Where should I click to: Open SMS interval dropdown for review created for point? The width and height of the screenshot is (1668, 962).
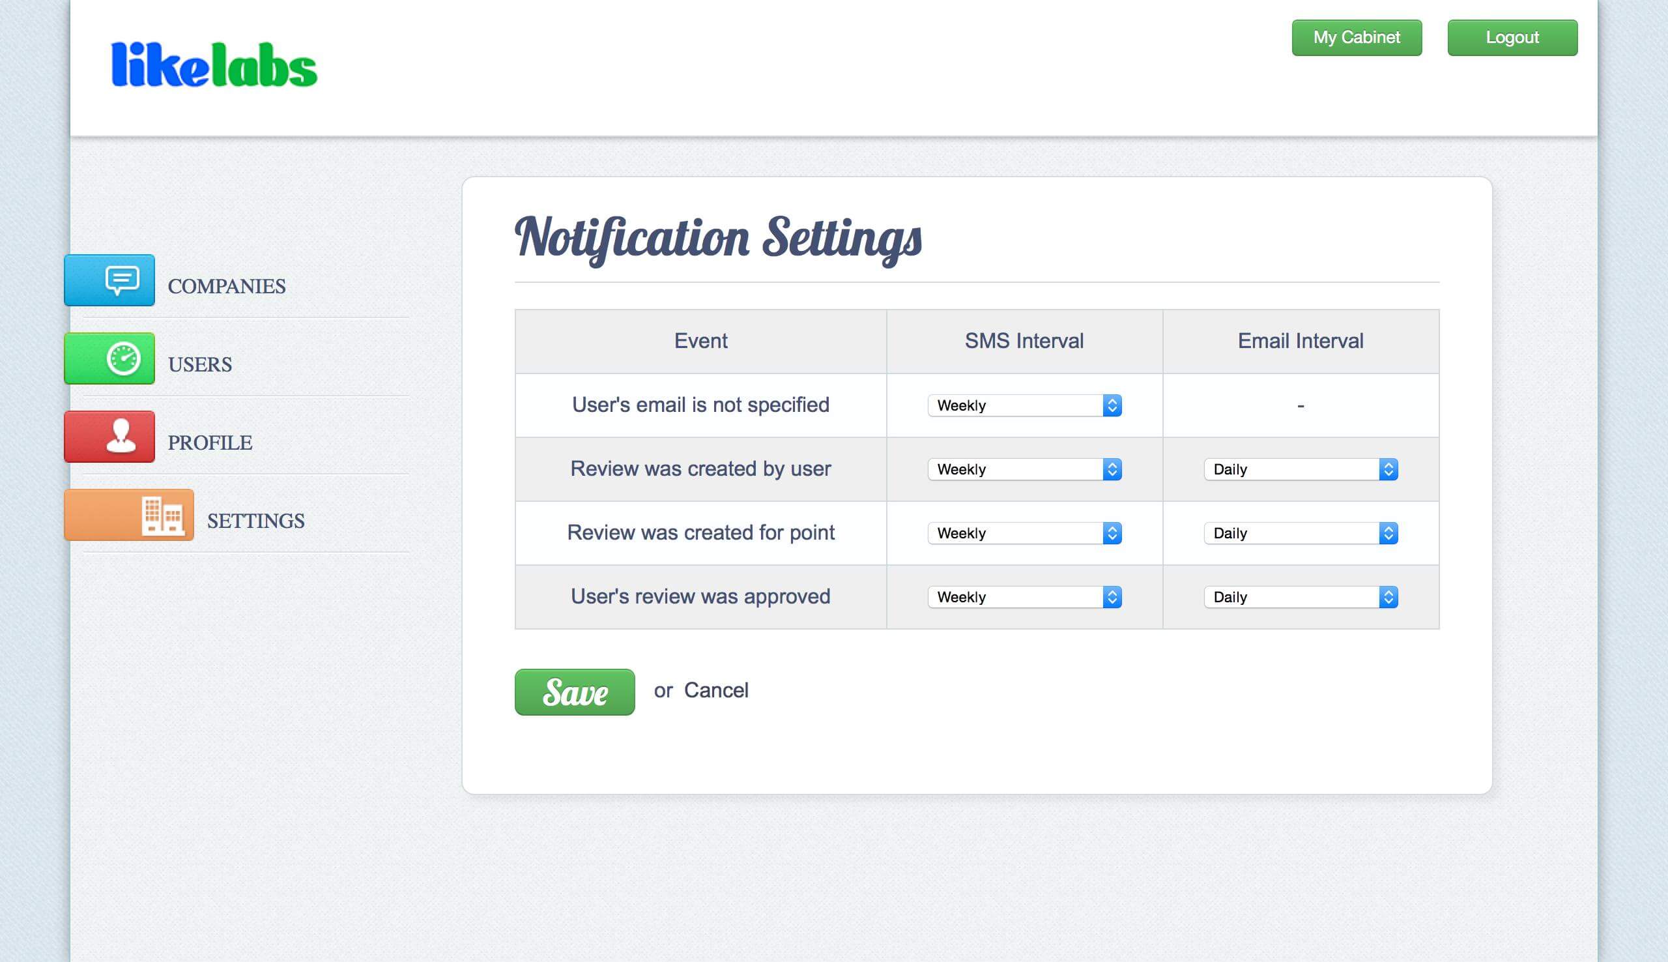1024,533
